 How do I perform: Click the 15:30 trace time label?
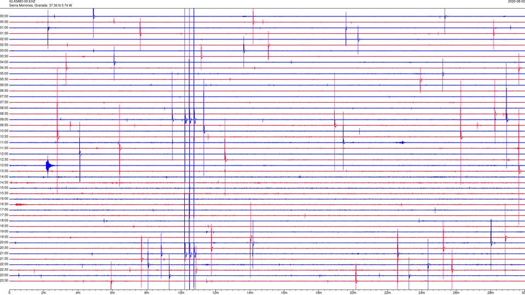[x=4, y=193]
